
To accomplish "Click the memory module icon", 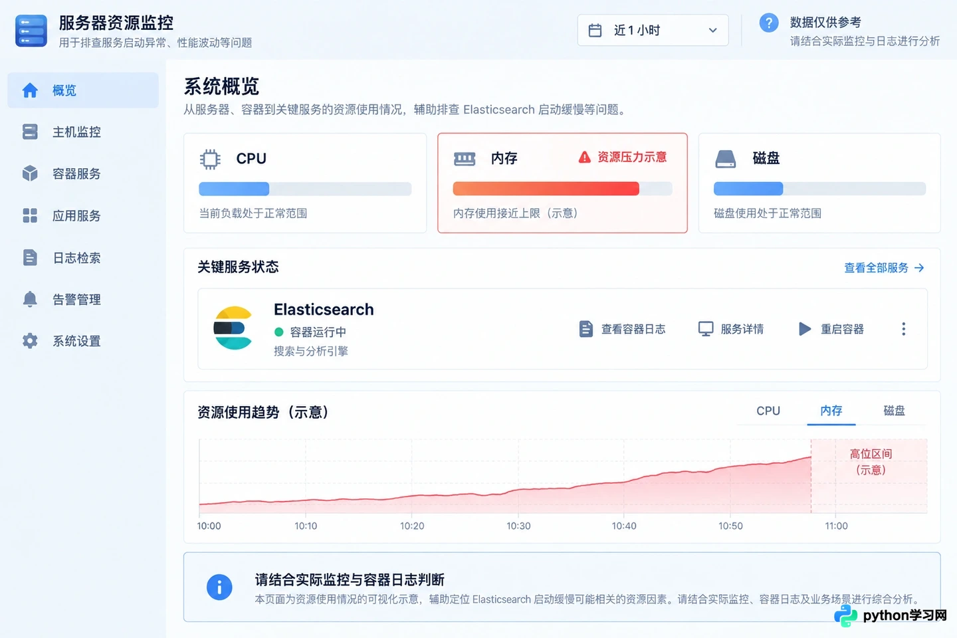I will pyautogui.click(x=465, y=159).
